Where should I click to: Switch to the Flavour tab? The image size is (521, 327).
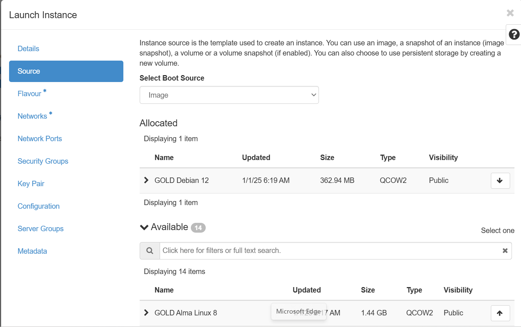pyautogui.click(x=29, y=94)
